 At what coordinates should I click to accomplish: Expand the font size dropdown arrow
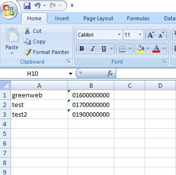140,35
